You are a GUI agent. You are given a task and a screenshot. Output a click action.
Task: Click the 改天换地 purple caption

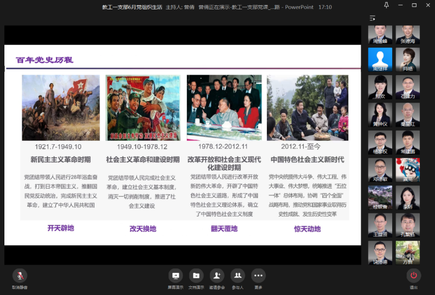click(x=143, y=229)
